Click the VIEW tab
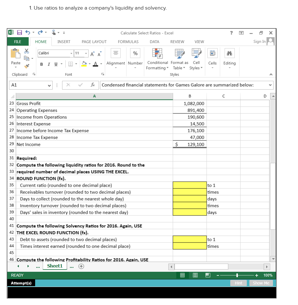 199,42
